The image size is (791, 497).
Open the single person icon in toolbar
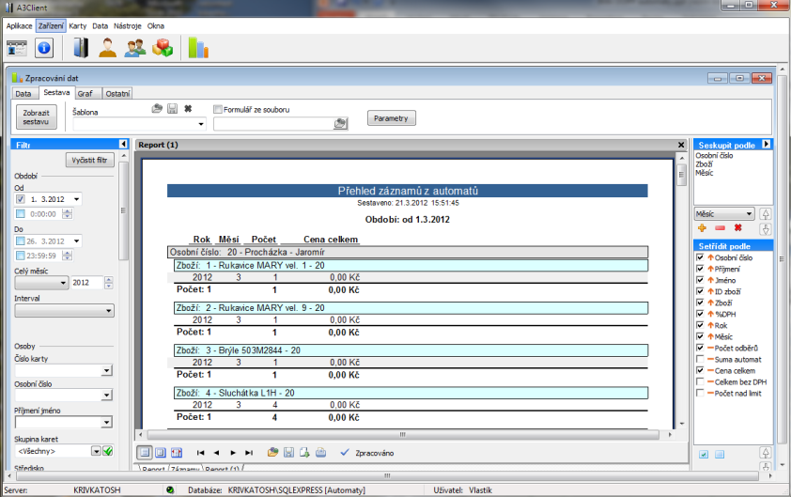pos(107,48)
